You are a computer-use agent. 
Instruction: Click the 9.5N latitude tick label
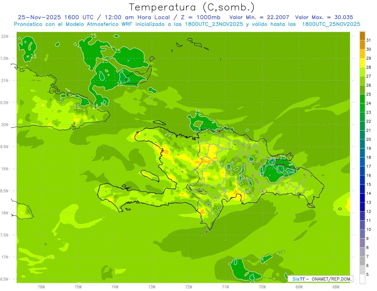(5, 147)
